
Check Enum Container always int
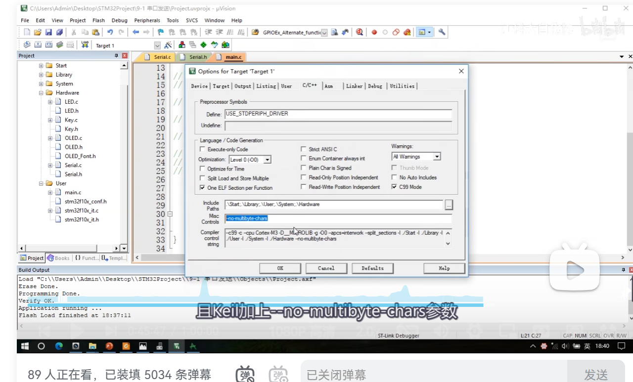pyautogui.click(x=304, y=159)
